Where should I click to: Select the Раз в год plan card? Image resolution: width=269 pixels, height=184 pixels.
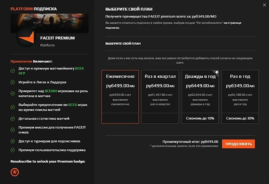[x=240, y=97]
